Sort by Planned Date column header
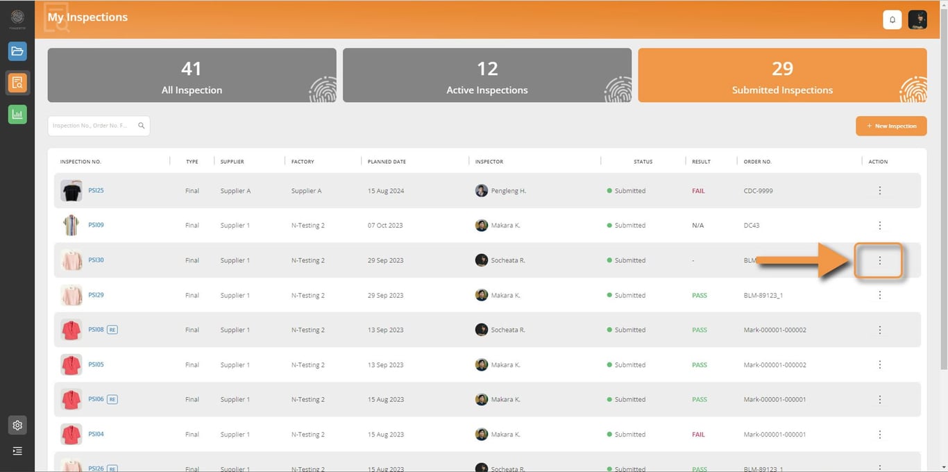Image resolution: width=948 pixels, height=472 pixels. pyautogui.click(x=387, y=162)
